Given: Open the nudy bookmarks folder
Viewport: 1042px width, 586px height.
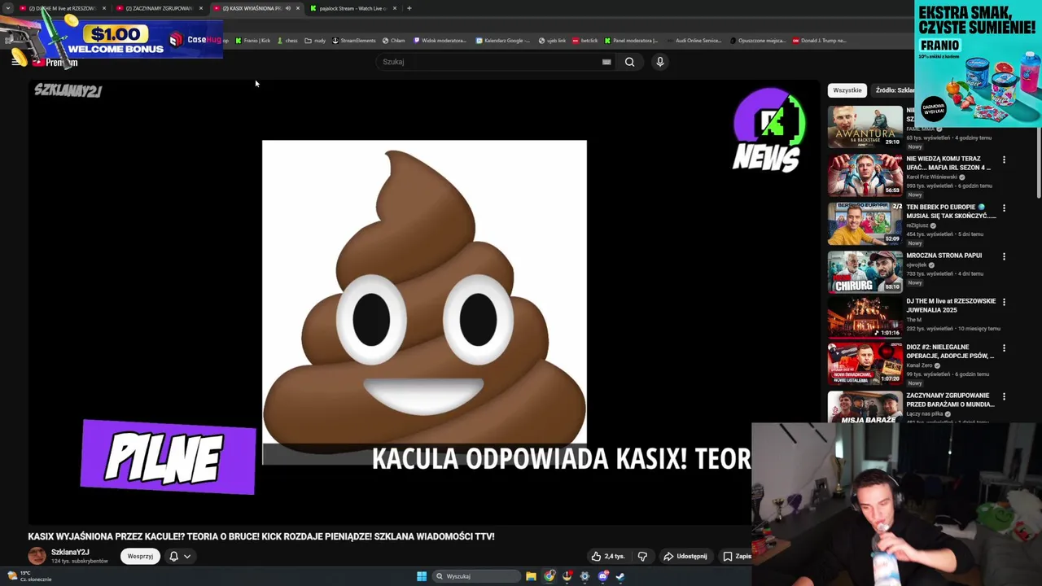Looking at the screenshot, I should pos(315,41).
